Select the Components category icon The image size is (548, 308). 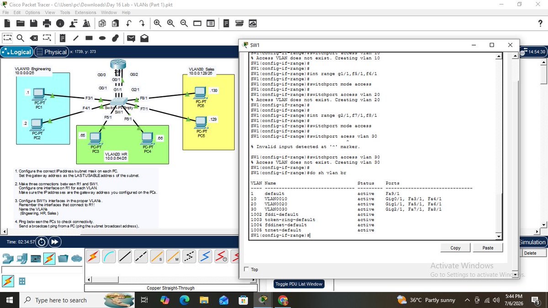36,258
